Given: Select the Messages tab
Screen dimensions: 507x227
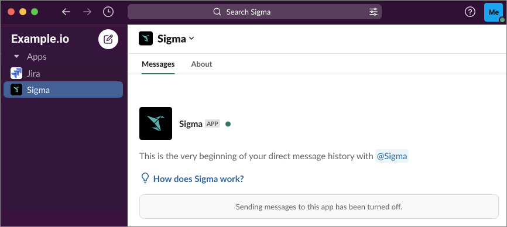Looking at the screenshot, I should point(158,64).
